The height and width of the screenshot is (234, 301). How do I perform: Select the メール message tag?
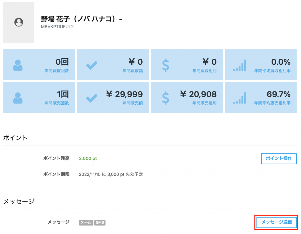pyautogui.click(x=86, y=223)
